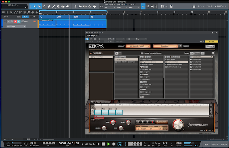Viewport: 229px width, 148px height.
Task: Open the marker track flag icon
Action: click(x=20, y=12)
